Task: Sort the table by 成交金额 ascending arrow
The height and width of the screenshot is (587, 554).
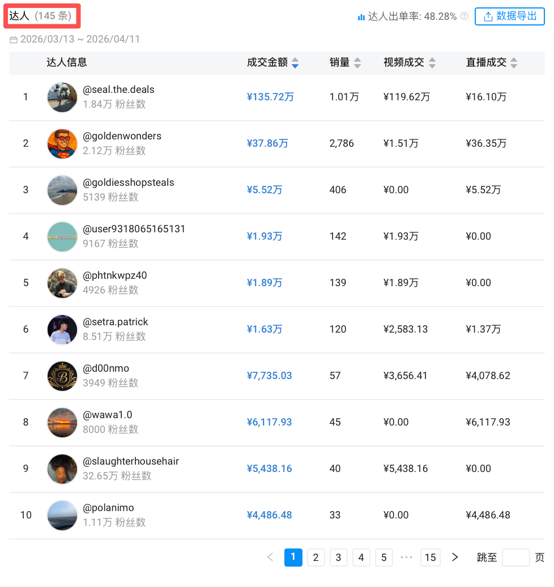Action: [295, 59]
